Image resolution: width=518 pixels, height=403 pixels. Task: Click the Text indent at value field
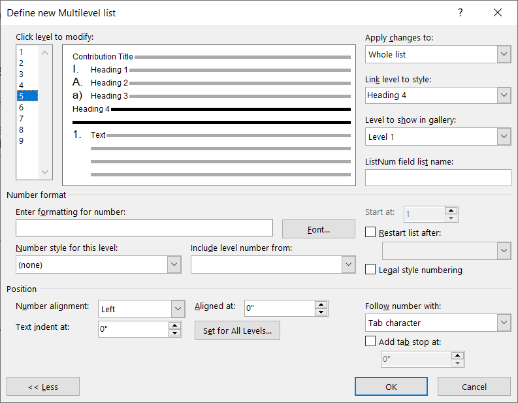pos(133,329)
